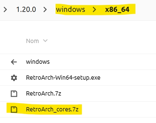156x123 pixels.
Task: Select the parent windows list row
Action: click(x=78, y=62)
